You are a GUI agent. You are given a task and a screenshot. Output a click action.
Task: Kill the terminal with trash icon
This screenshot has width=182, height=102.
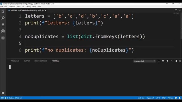(167, 61)
